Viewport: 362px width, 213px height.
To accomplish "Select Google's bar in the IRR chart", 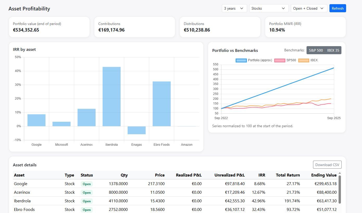I will pyautogui.click(x=36, y=120).
